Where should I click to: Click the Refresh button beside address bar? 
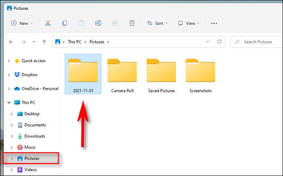point(220,42)
